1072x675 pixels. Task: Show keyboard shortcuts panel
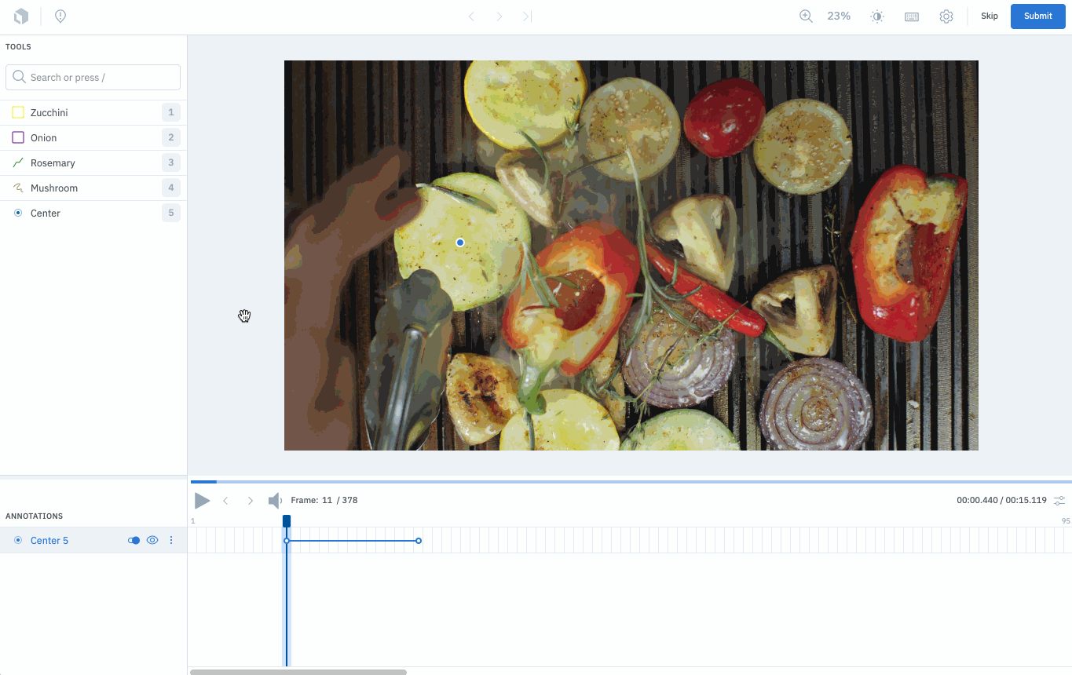[x=912, y=16]
